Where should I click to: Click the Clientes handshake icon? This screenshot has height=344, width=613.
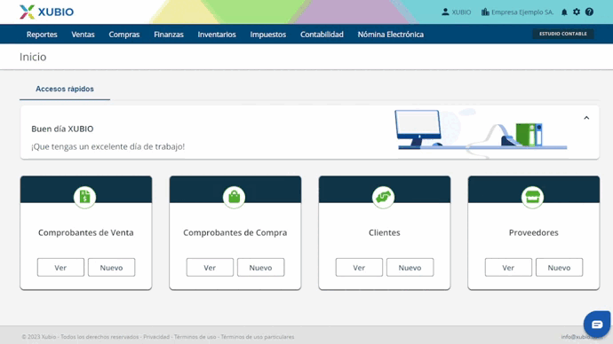[x=384, y=197]
